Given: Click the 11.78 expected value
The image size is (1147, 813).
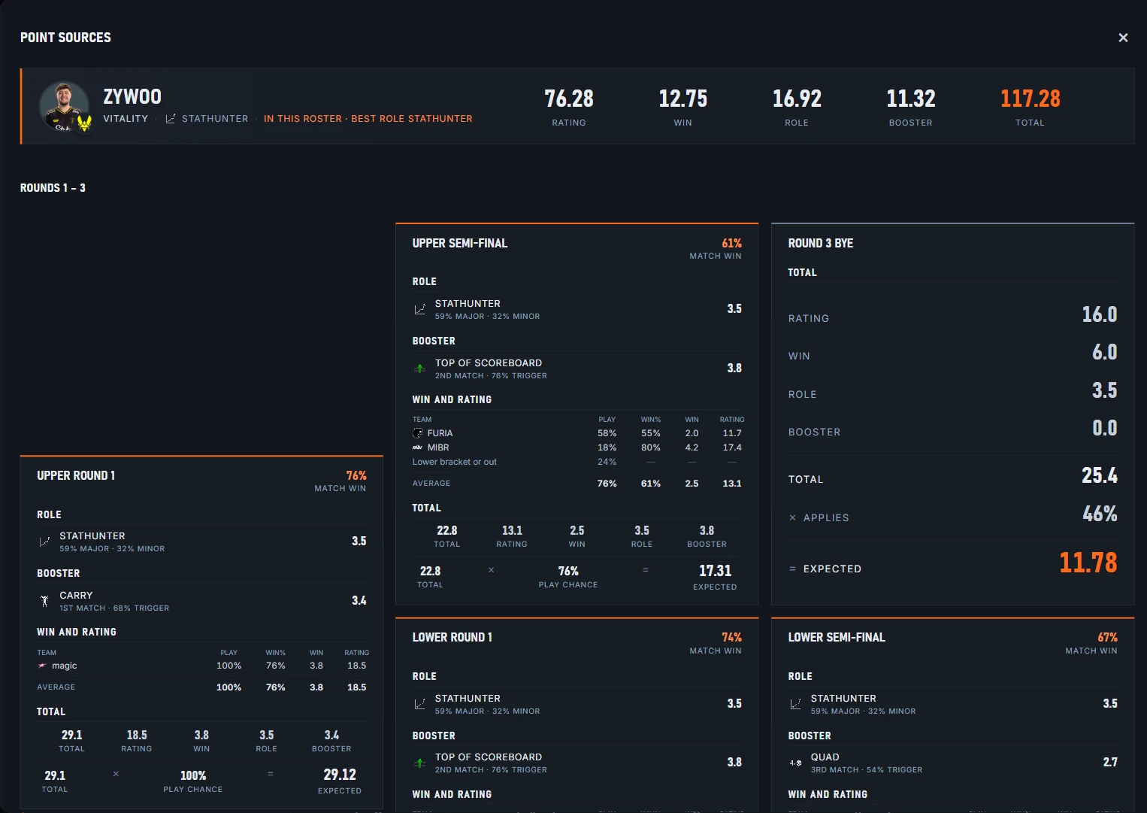Looking at the screenshot, I should click(1088, 563).
